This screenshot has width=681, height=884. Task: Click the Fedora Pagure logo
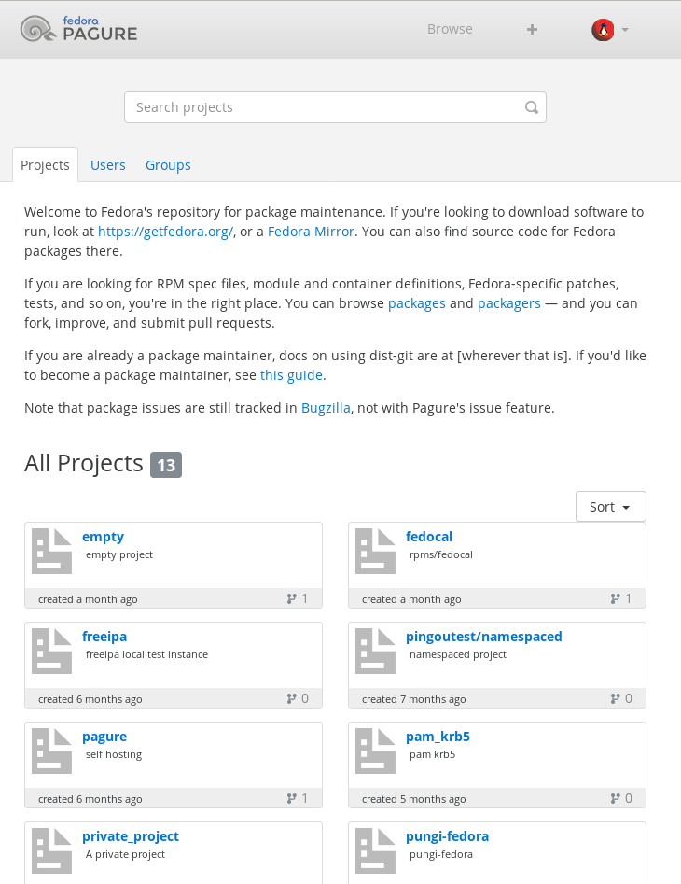coord(79,29)
